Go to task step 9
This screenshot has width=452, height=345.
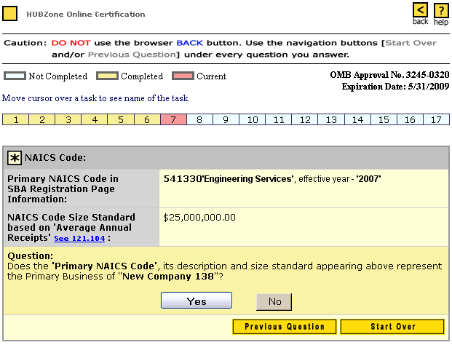point(226,119)
